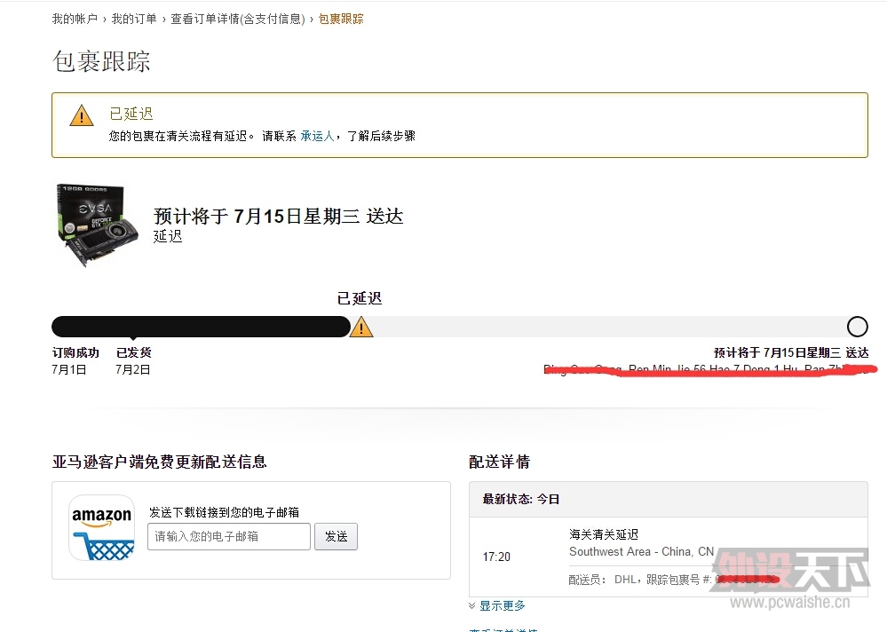Click the 17:20 timestamp in delivery details
887x632 pixels.
click(x=496, y=557)
